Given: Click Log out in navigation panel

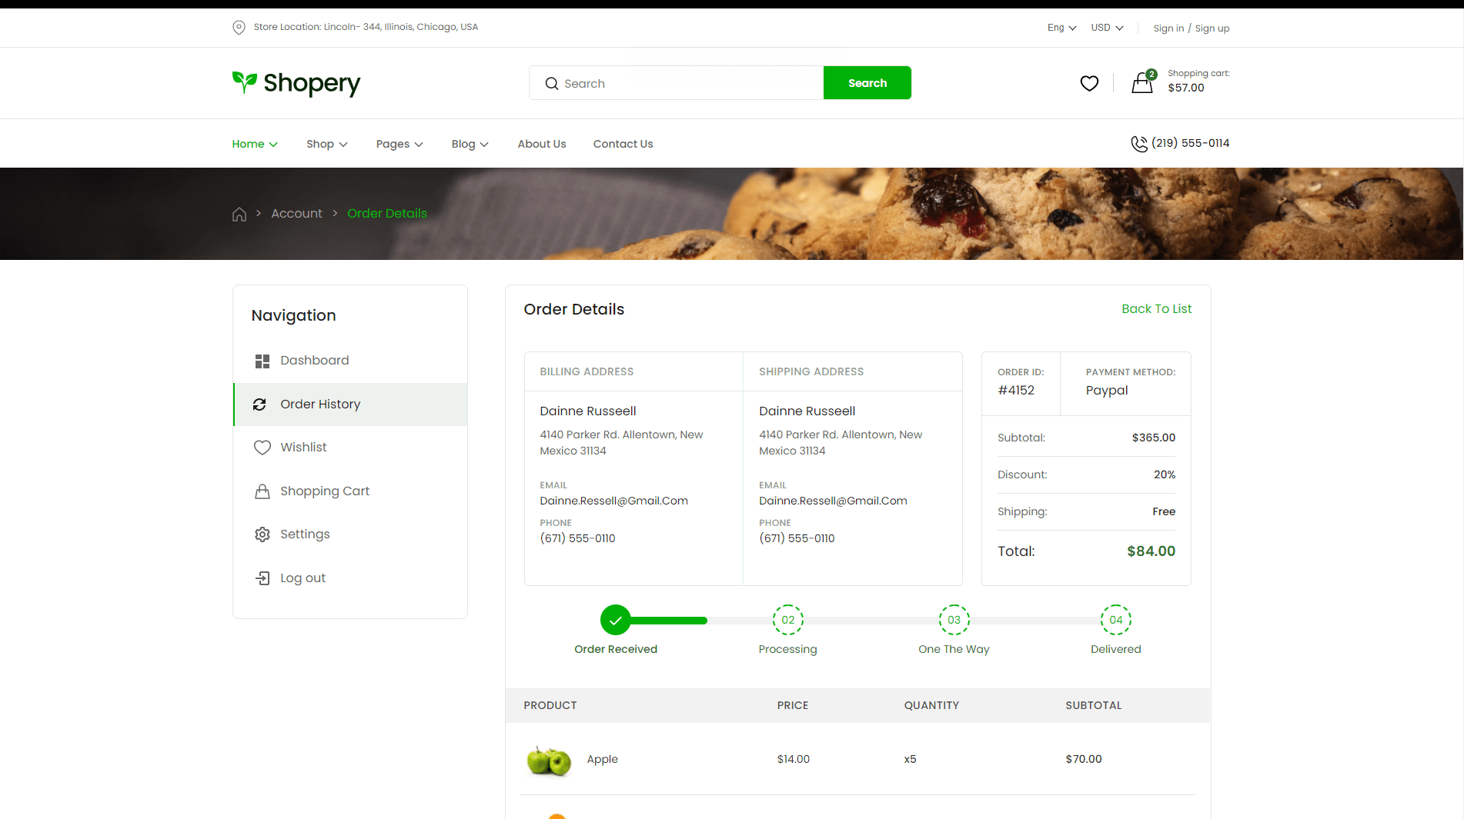Looking at the screenshot, I should pos(302,578).
